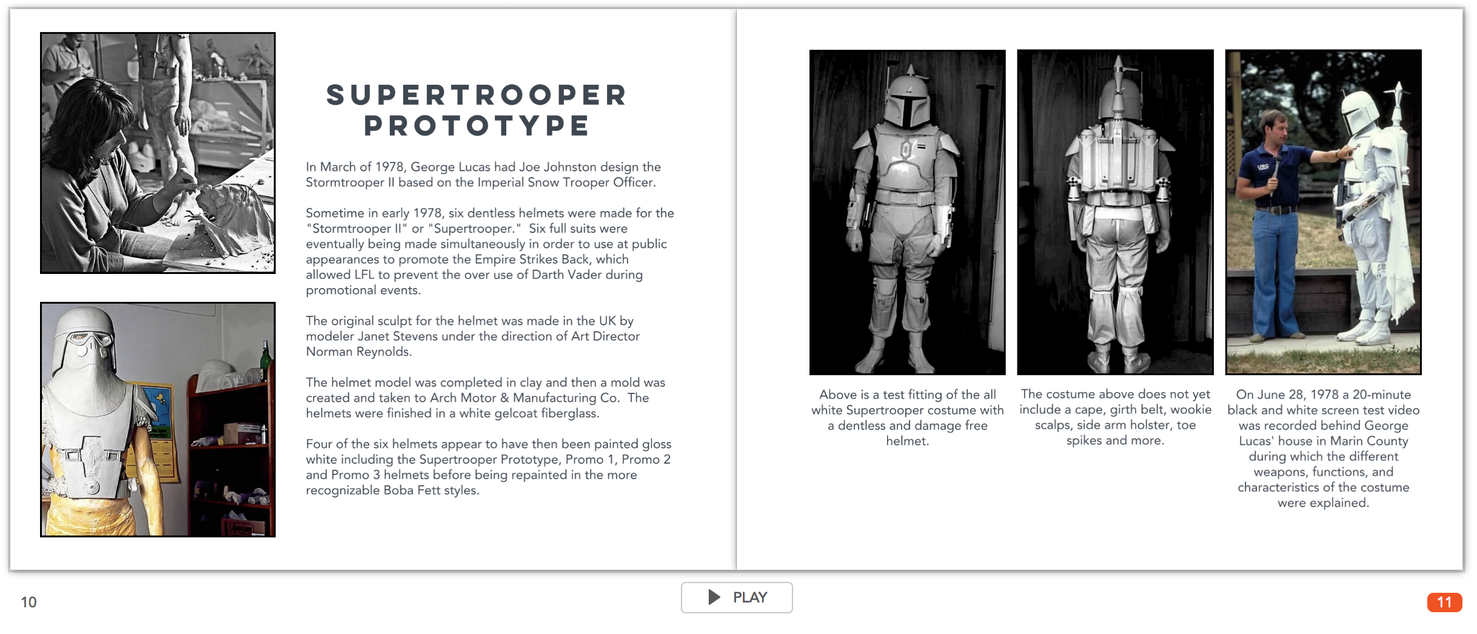Click the center divider between the pages
Image resolution: width=1477 pixels, height=634 pixels.
tap(737, 290)
